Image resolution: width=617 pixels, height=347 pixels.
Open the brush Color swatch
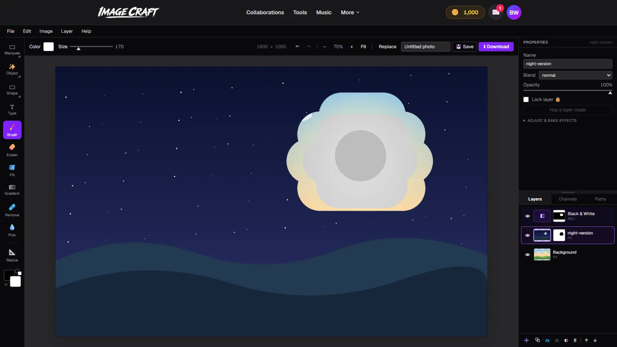[49, 47]
